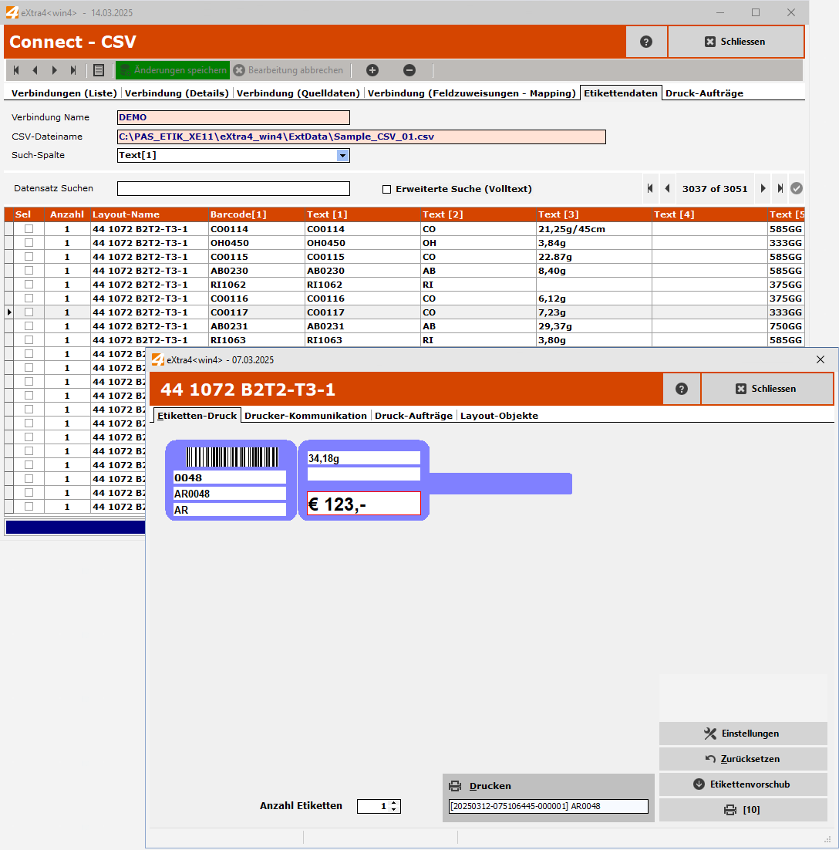Increase Anzahl Etiketten with the up stepper
The height and width of the screenshot is (850, 839).
coord(396,802)
